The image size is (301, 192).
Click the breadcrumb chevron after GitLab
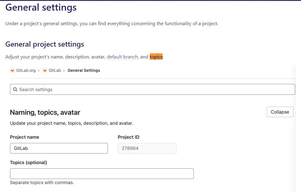(64, 71)
